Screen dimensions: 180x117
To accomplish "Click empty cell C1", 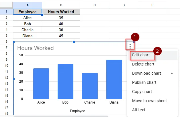I will [x=95, y=12].
